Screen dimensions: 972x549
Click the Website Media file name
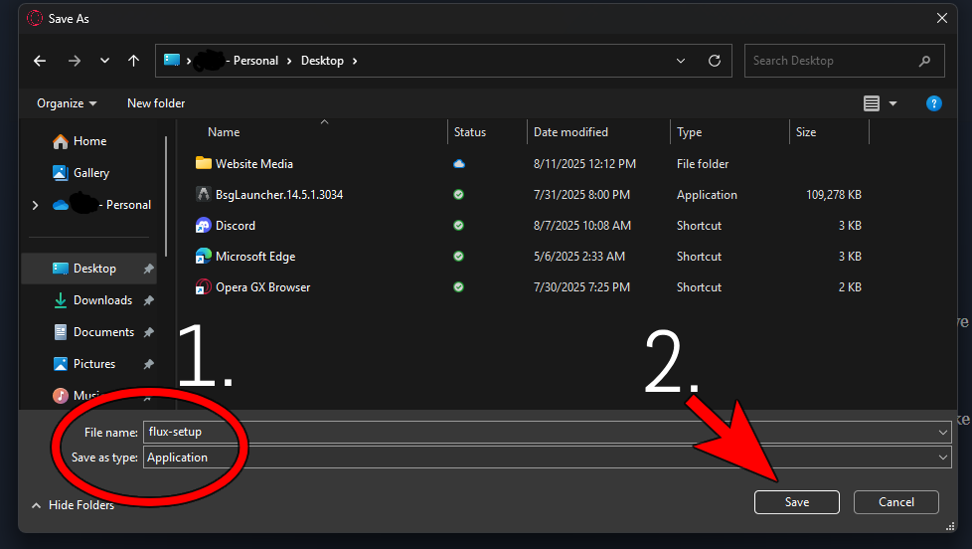coord(254,164)
